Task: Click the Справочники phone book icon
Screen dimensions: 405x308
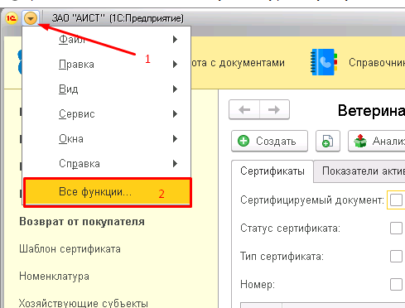Action: tap(324, 62)
